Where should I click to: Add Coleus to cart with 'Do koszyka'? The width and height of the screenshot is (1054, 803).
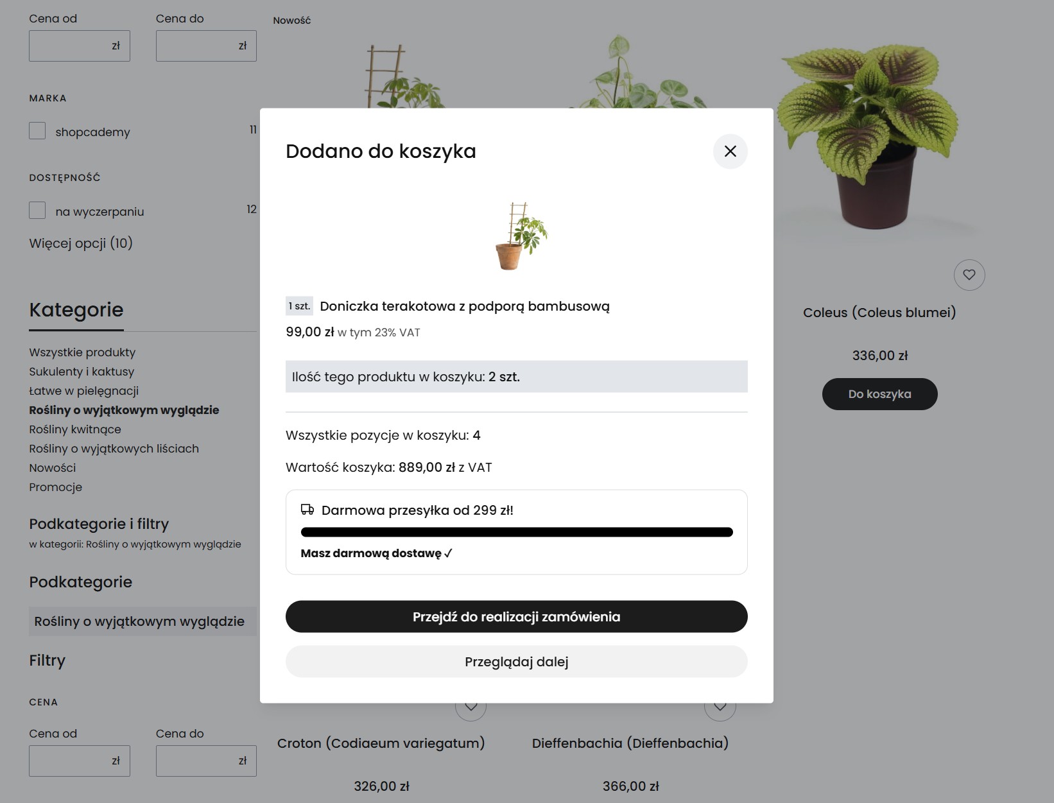pos(879,393)
